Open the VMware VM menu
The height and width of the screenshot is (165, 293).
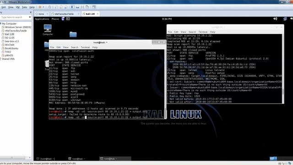(x=17, y=7)
